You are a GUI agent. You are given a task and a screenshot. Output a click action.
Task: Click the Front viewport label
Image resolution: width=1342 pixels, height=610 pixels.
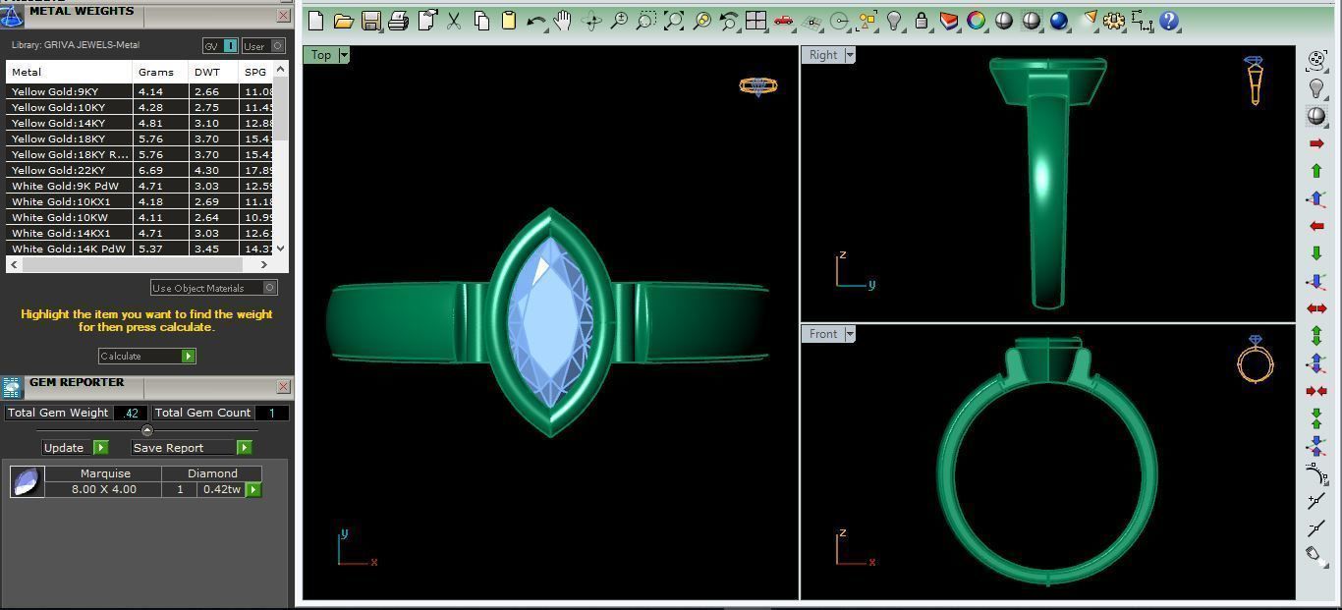point(823,334)
